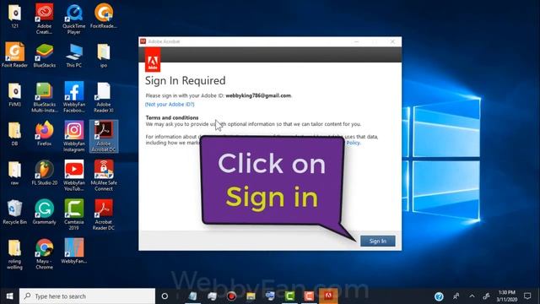The width and height of the screenshot is (540, 304).
Task: Launch Firefox from desktop
Action: point(44,133)
